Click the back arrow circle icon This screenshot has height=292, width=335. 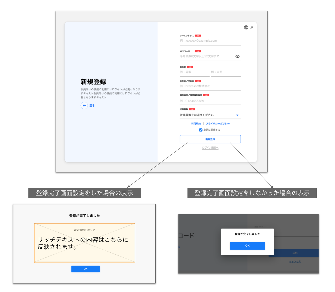(x=84, y=105)
